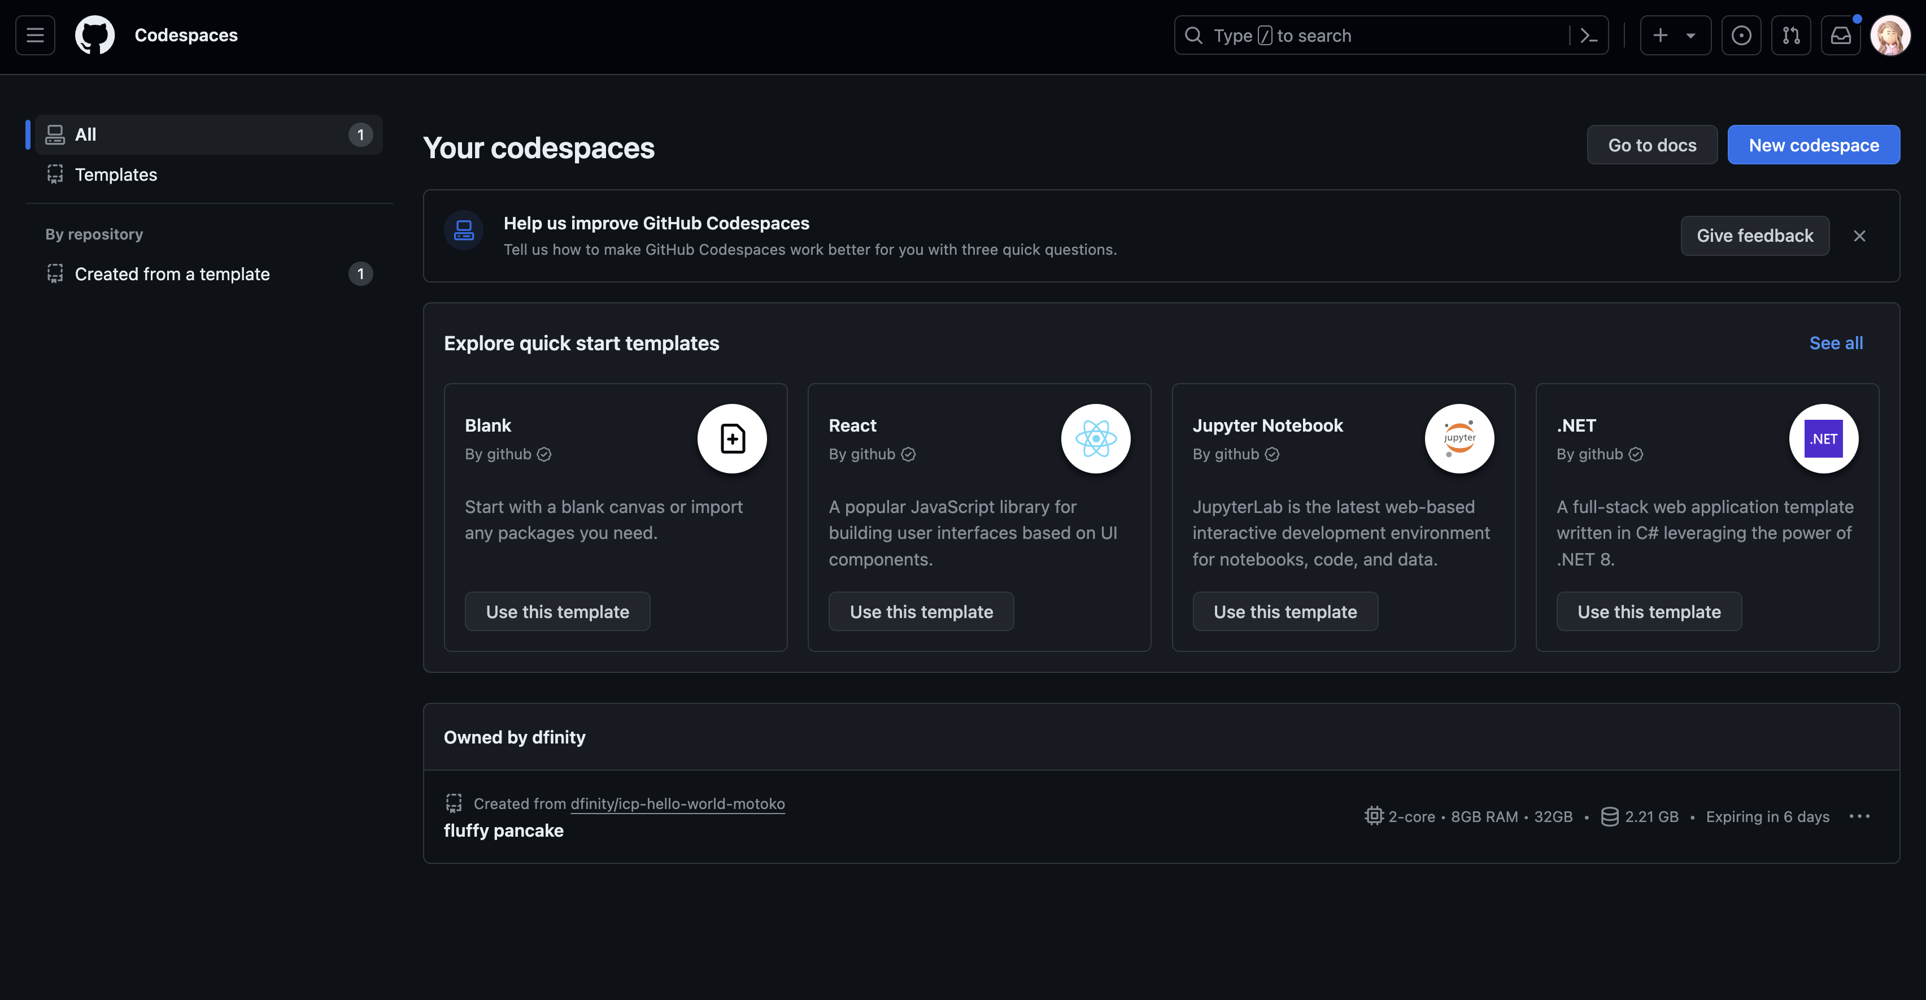Viewport: 1926px width, 1000px height.
Task: Open the user avatar profile menu
Action: 1890,35
